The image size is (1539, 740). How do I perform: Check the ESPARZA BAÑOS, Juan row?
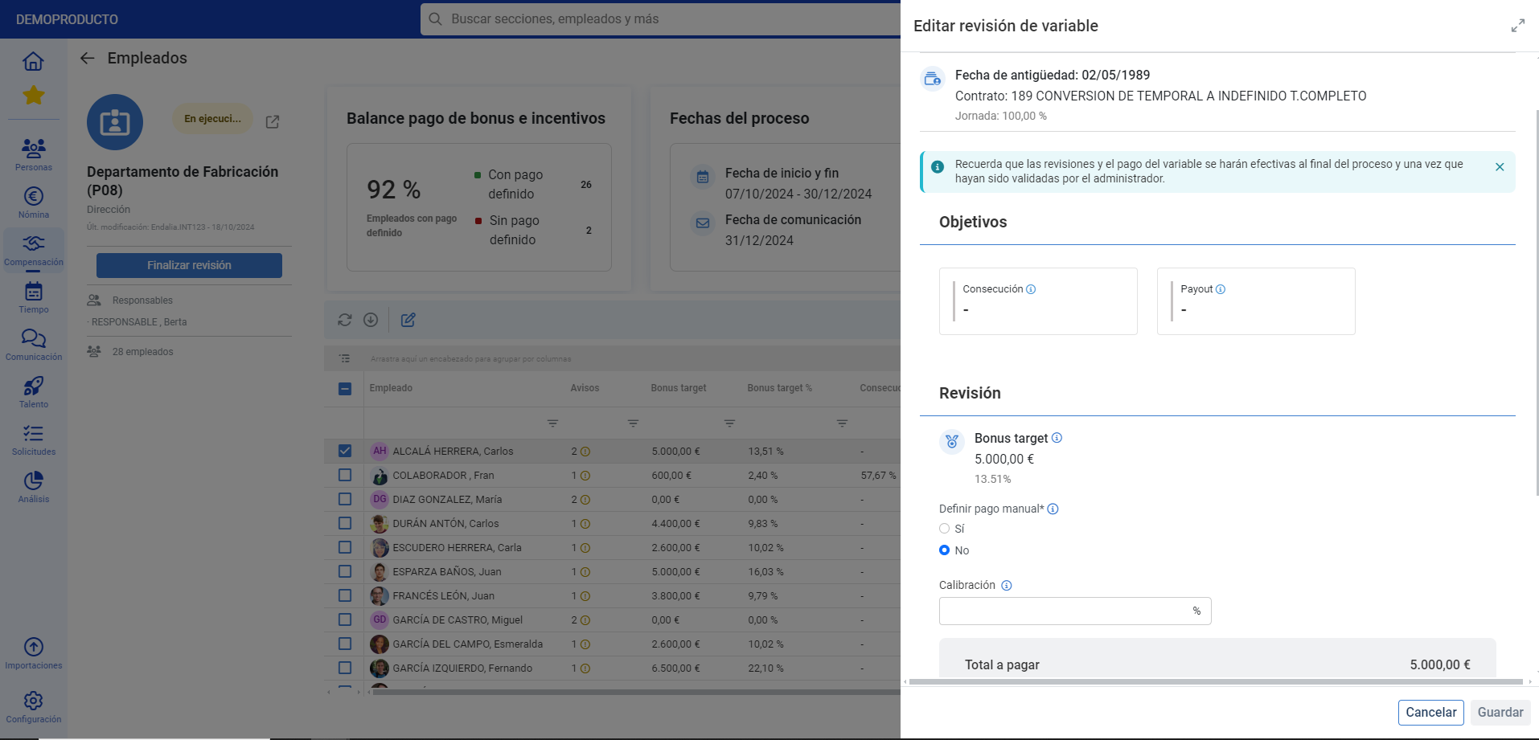pos(345,571)
